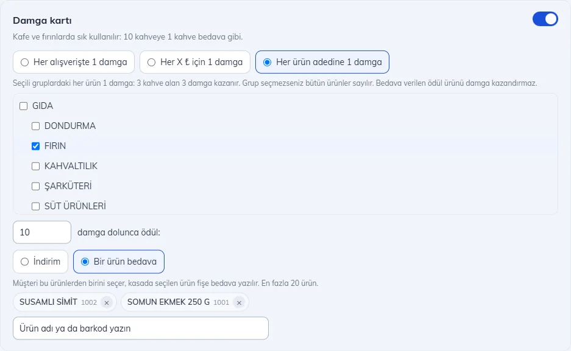
Task: Click the 'Damga kartı' heading
Action: pyautogui.click(x=42, y=20)
